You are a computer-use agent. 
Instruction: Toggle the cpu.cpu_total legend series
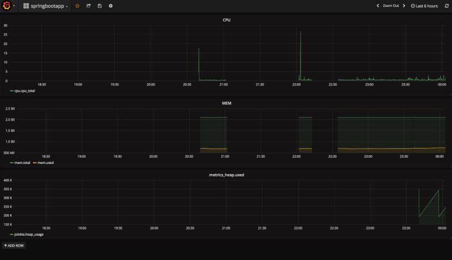tap(24, 91)
